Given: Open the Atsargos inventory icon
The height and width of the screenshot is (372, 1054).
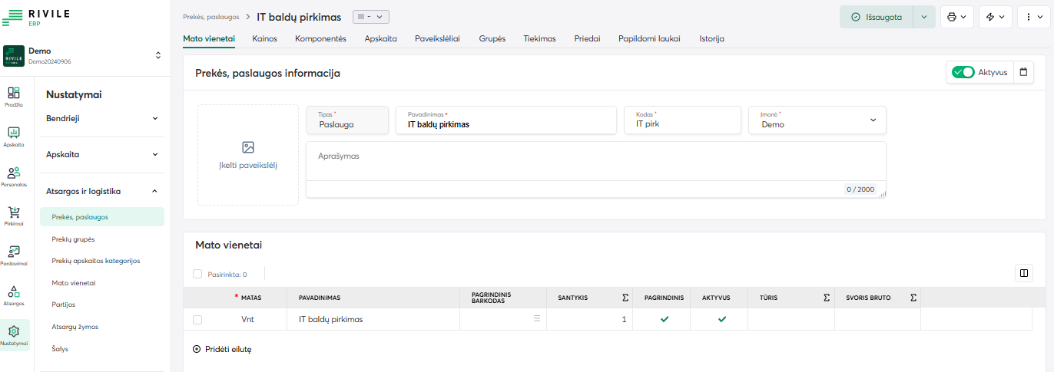Looking at the screenshot, I should (x=14, y=295).
